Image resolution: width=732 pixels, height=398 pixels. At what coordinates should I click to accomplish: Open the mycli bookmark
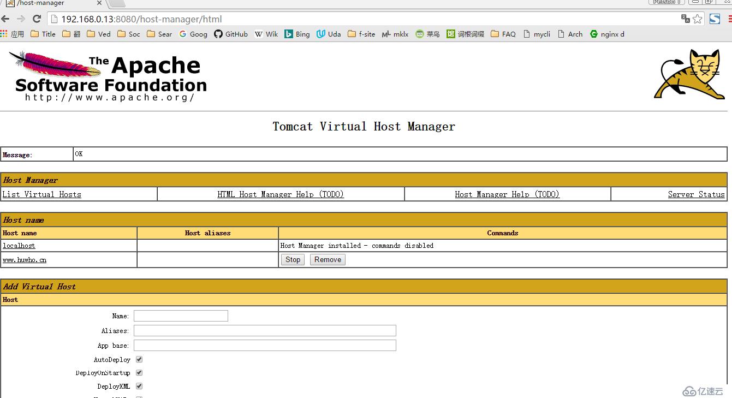(x=537, y=34)
